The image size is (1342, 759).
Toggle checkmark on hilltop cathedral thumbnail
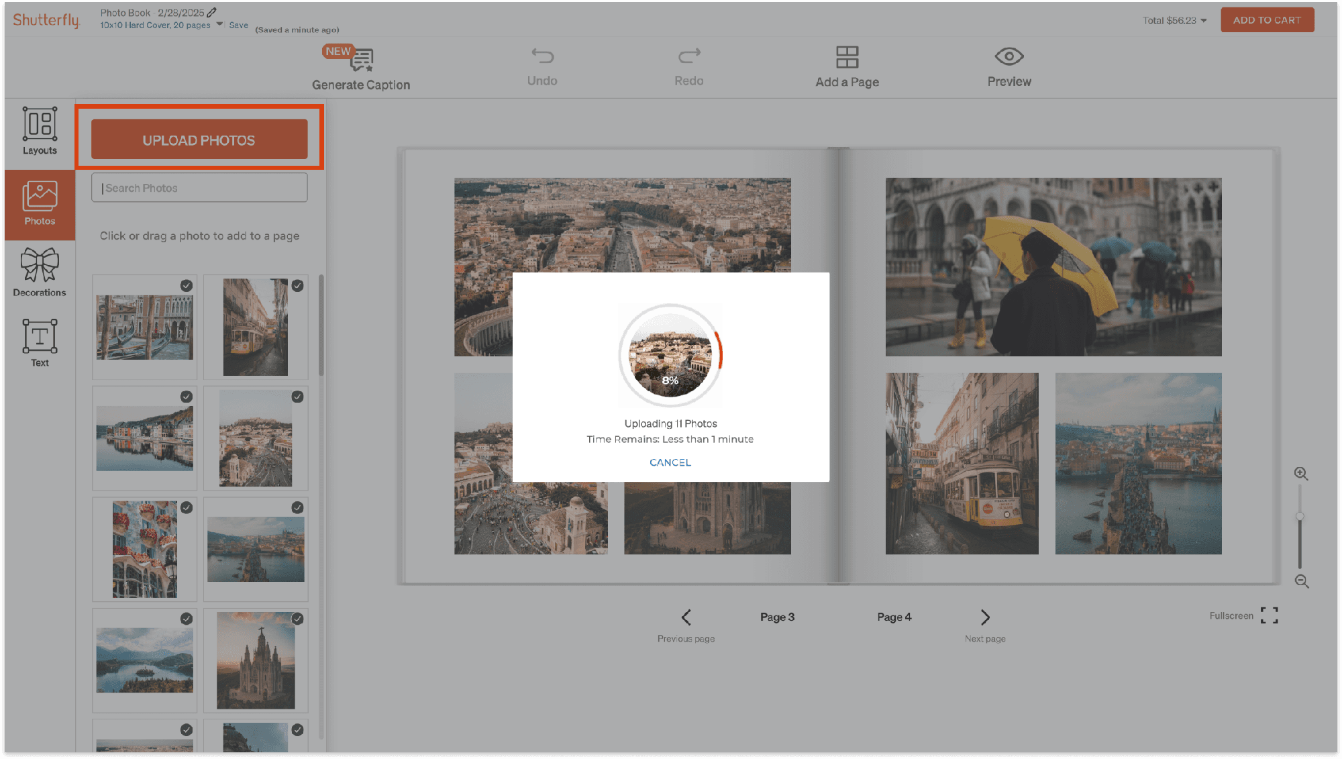pyautogui.click(x=297, y=619)
